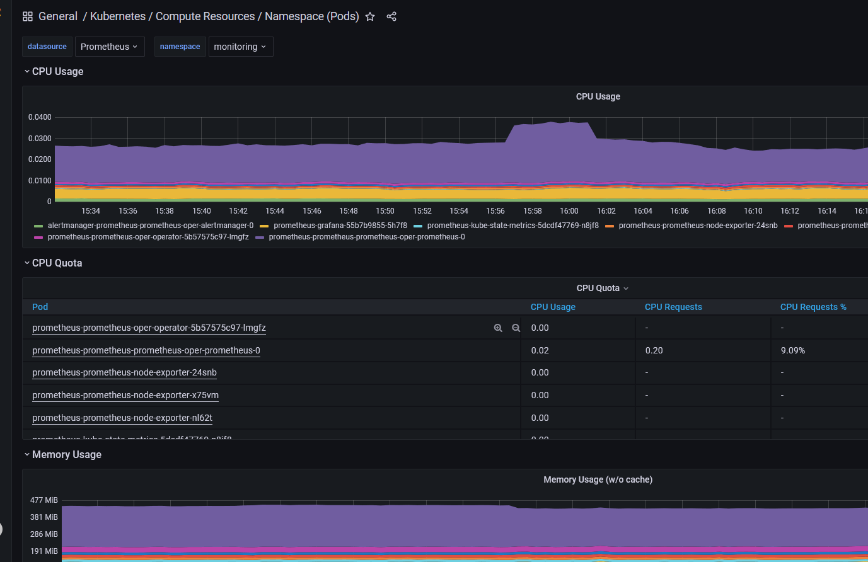
Task: Go to General folder breadcrumb
Action: pos(58,16)
